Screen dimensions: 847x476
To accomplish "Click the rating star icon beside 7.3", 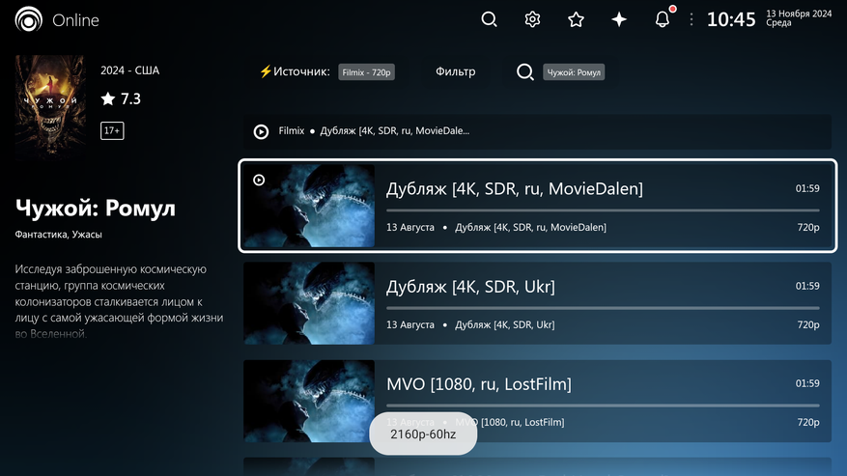I will (x=108, y=98).
